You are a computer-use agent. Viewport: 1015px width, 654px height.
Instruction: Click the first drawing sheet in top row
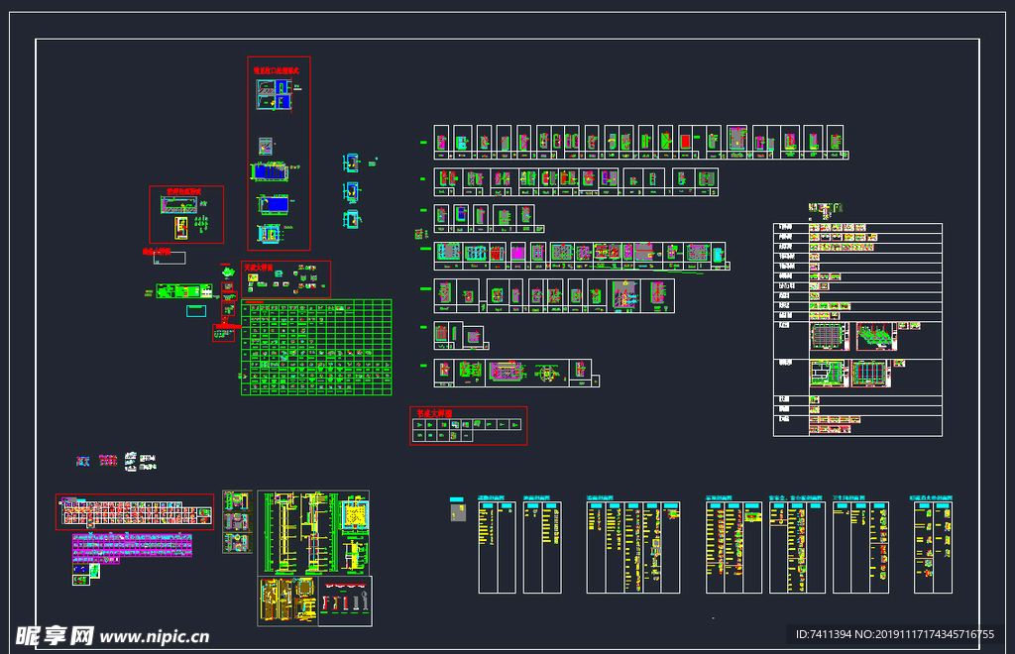[442, 140]
